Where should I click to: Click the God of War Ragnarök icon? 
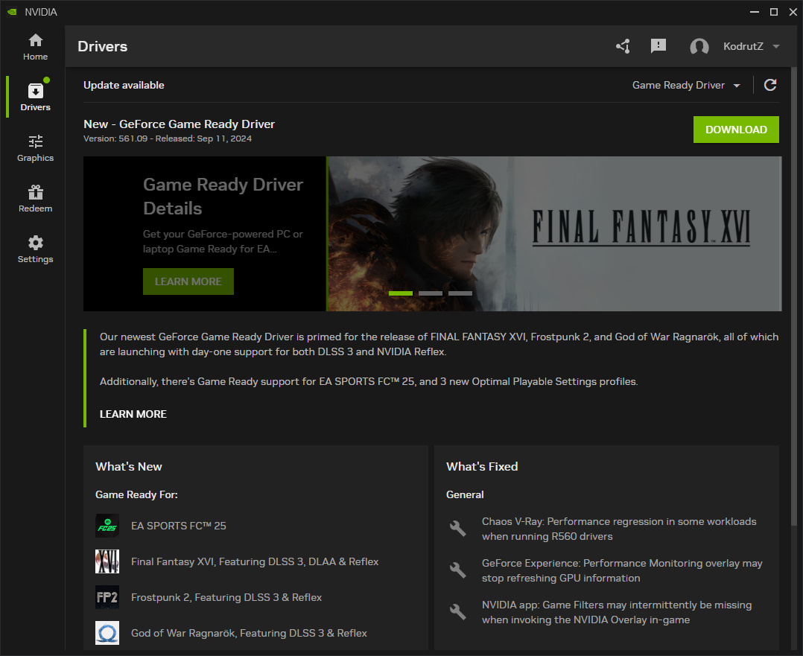(x=107, y=634)
